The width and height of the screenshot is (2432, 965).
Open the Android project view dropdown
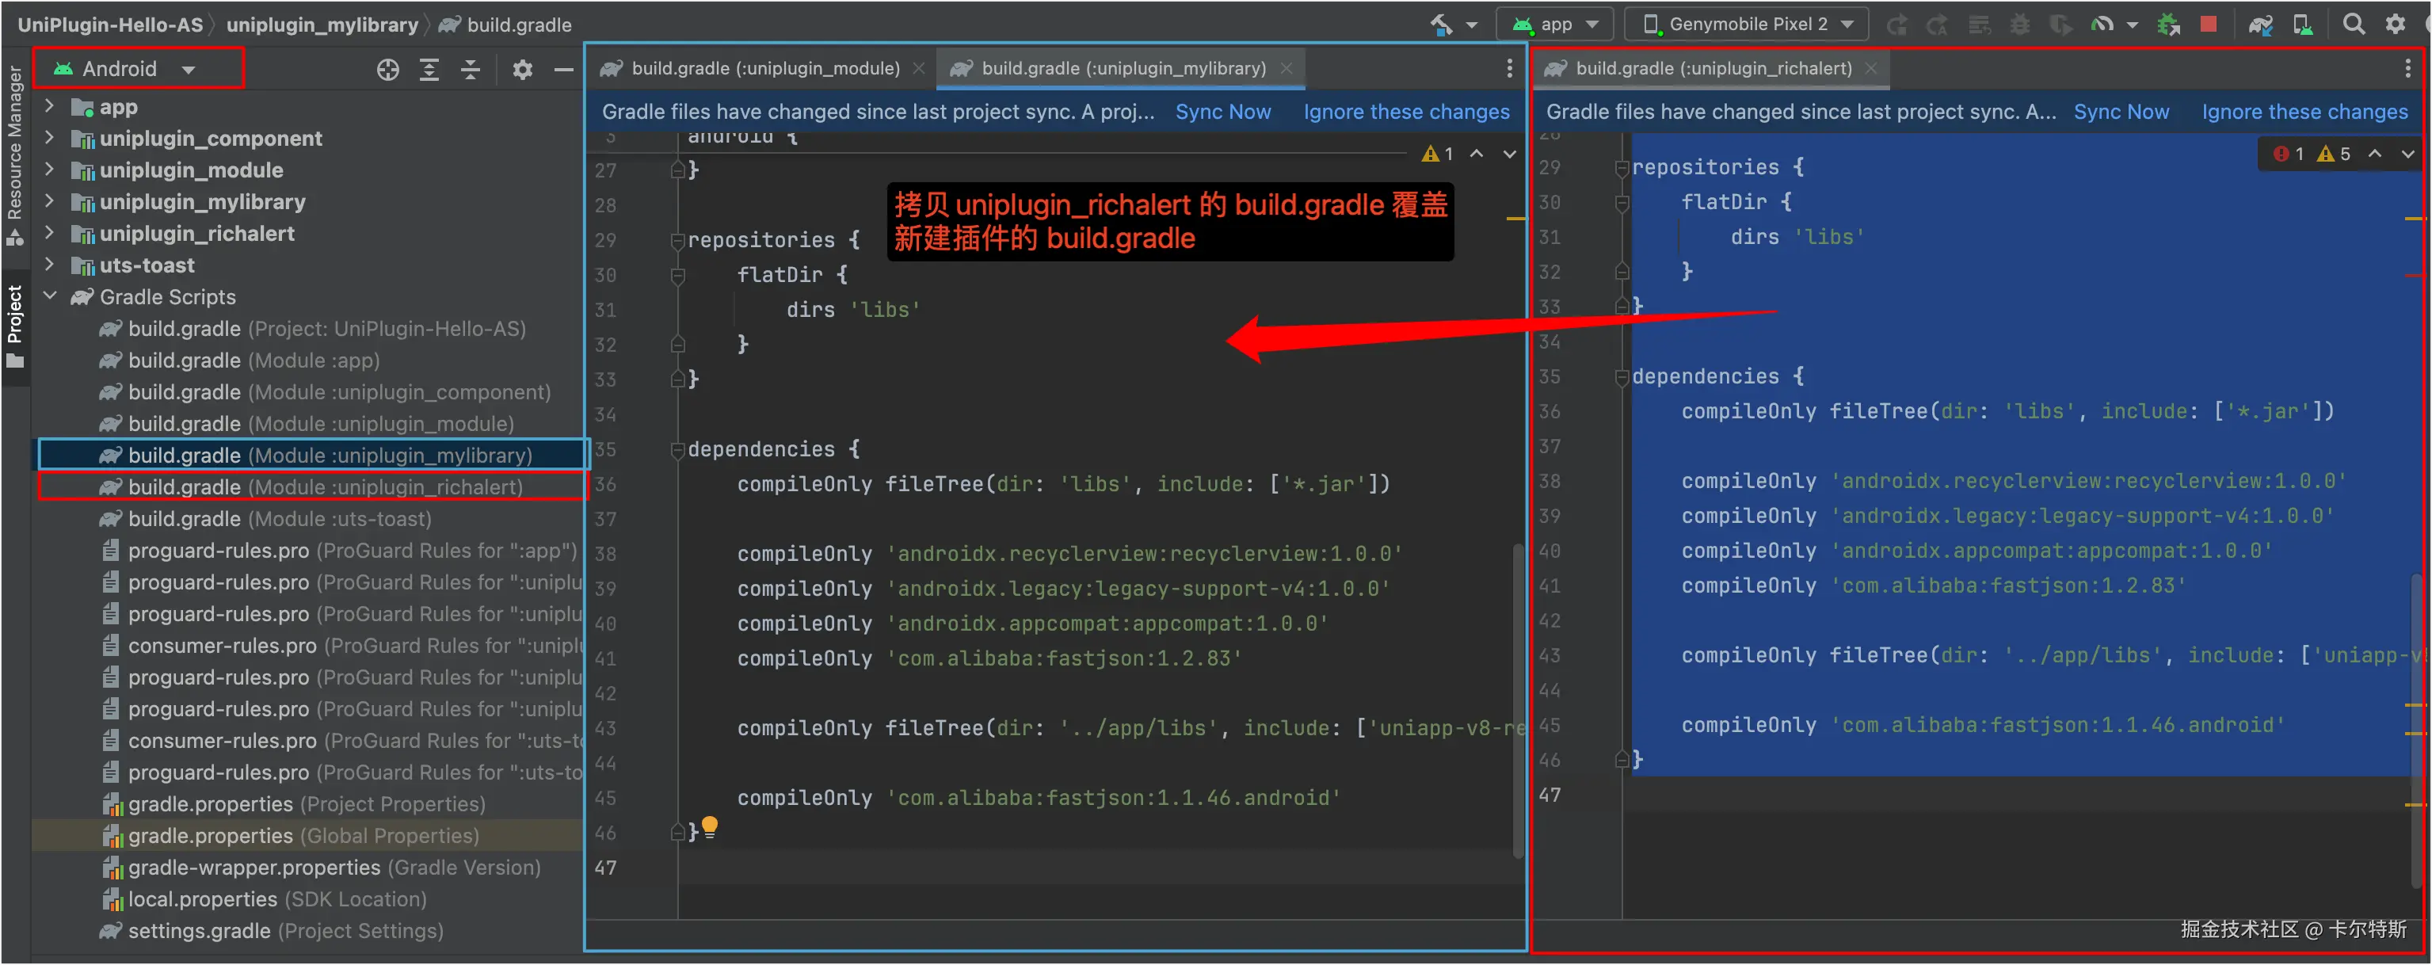pos(138,69)
